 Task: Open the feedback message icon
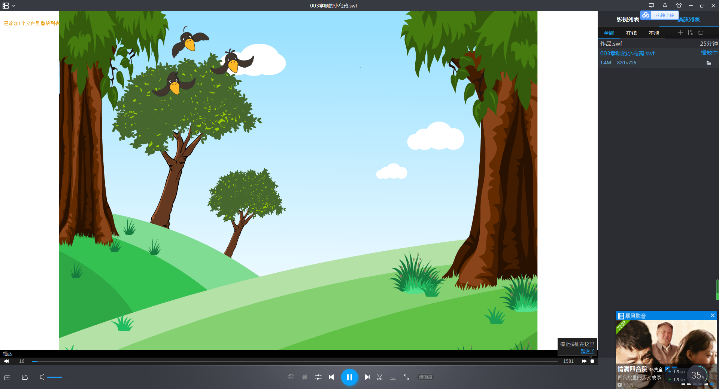(x=651, y=6)
